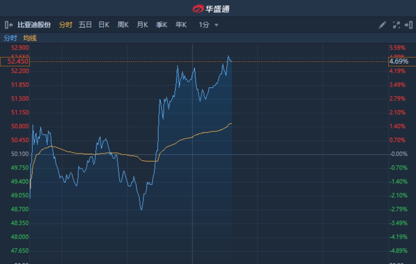Open the 周K chart view

[x=123, y=25]
